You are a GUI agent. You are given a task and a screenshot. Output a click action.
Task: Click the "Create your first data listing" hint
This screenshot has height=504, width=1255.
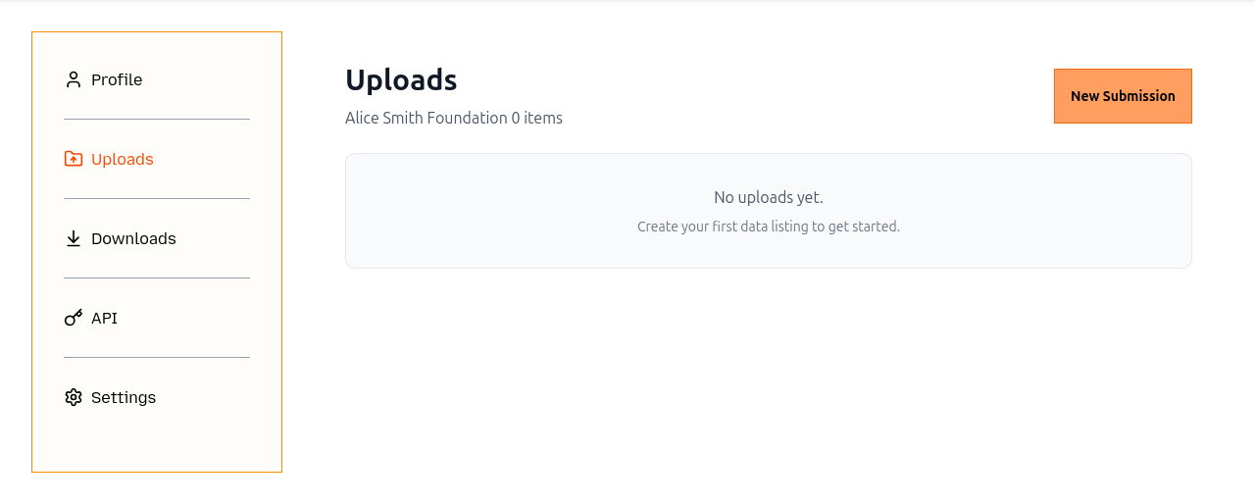[x=769, y=227]
